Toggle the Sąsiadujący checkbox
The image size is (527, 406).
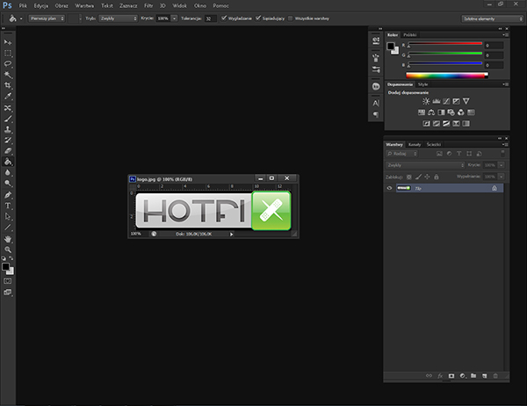click(x=257, y=18)
